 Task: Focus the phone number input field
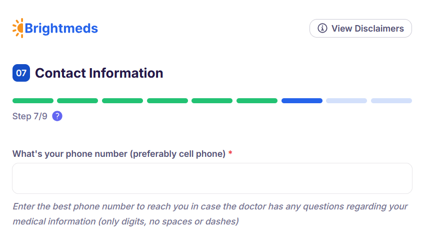pyautogui.click(x=212, y=178)
